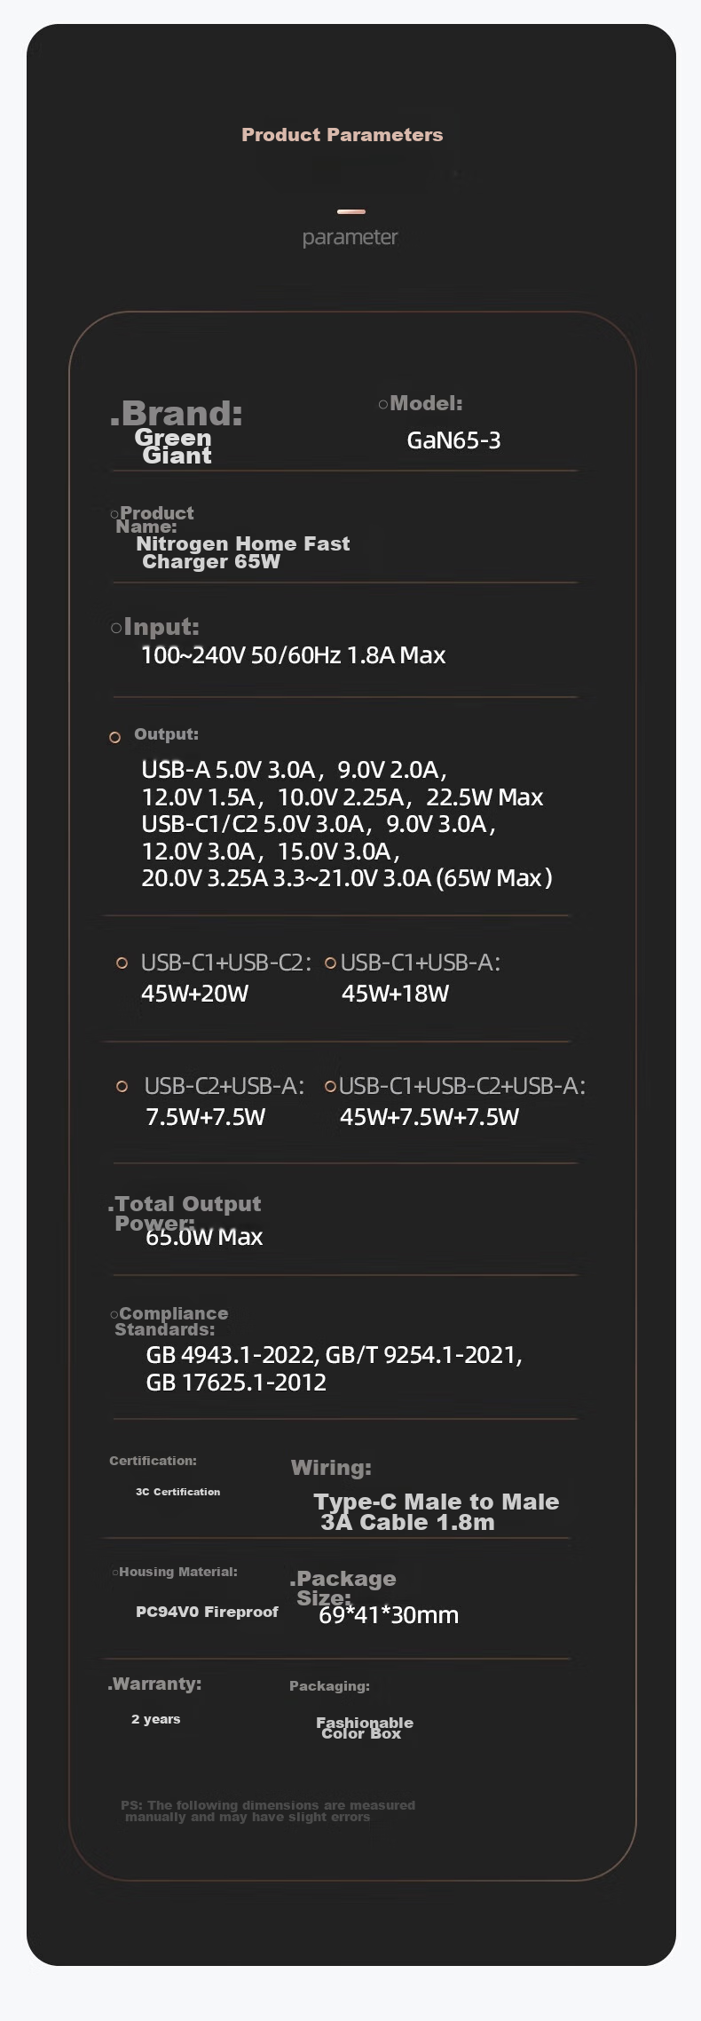This screenshot has height=2021, width=701.
Task: Click the bullet circle beside Output label
Action: pyautogui.click(x=114, y=737)
